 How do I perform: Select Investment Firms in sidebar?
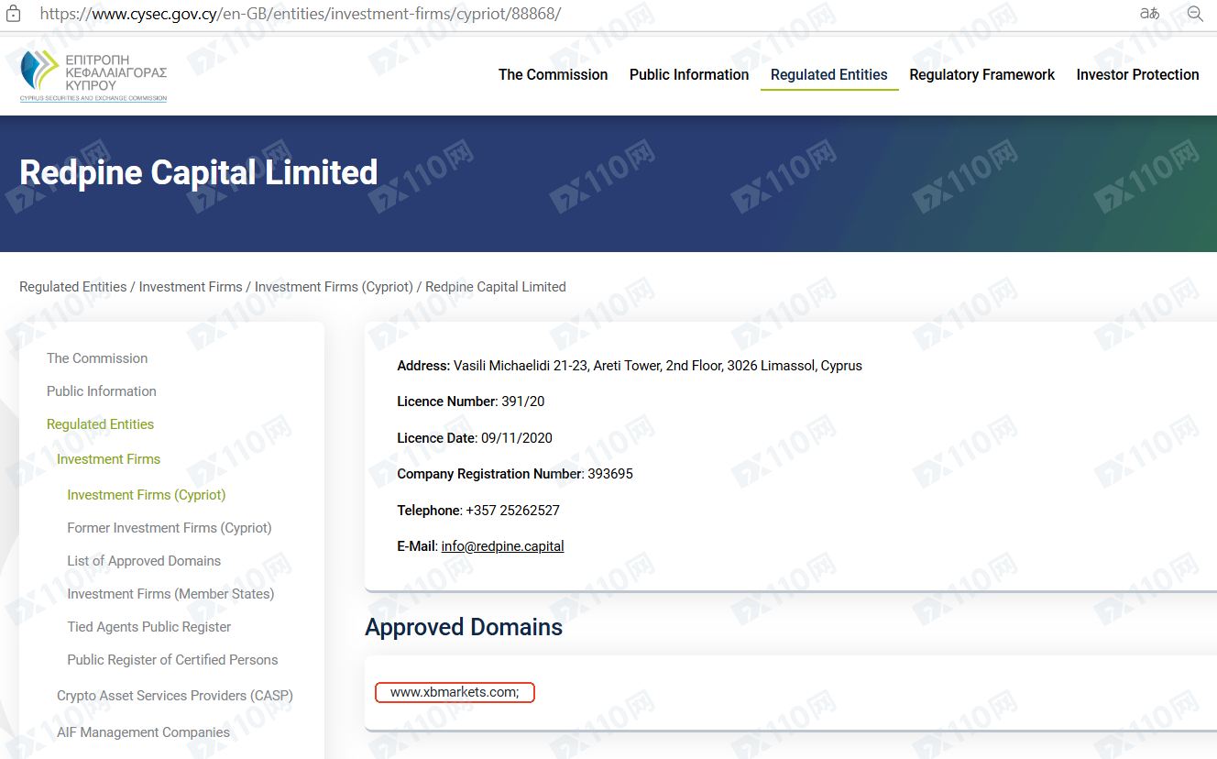109,459
